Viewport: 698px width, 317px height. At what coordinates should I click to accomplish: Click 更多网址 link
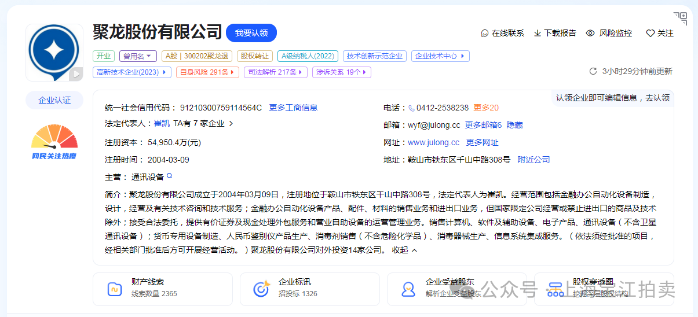click(x=483, y=142)
